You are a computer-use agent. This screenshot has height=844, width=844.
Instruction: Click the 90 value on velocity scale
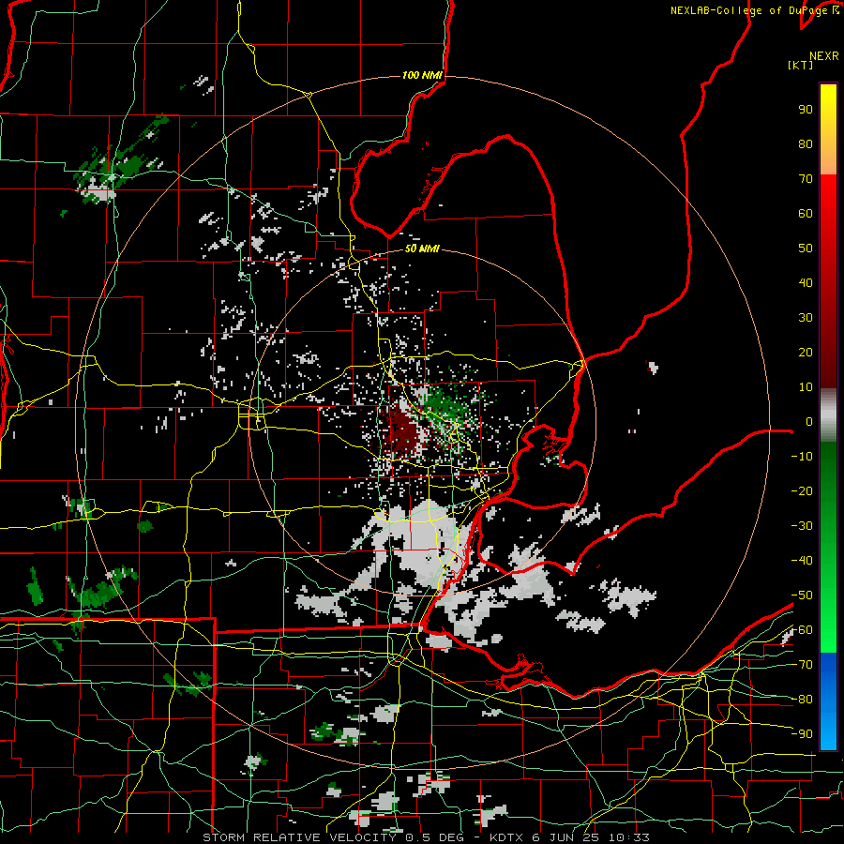pos(806,110)
